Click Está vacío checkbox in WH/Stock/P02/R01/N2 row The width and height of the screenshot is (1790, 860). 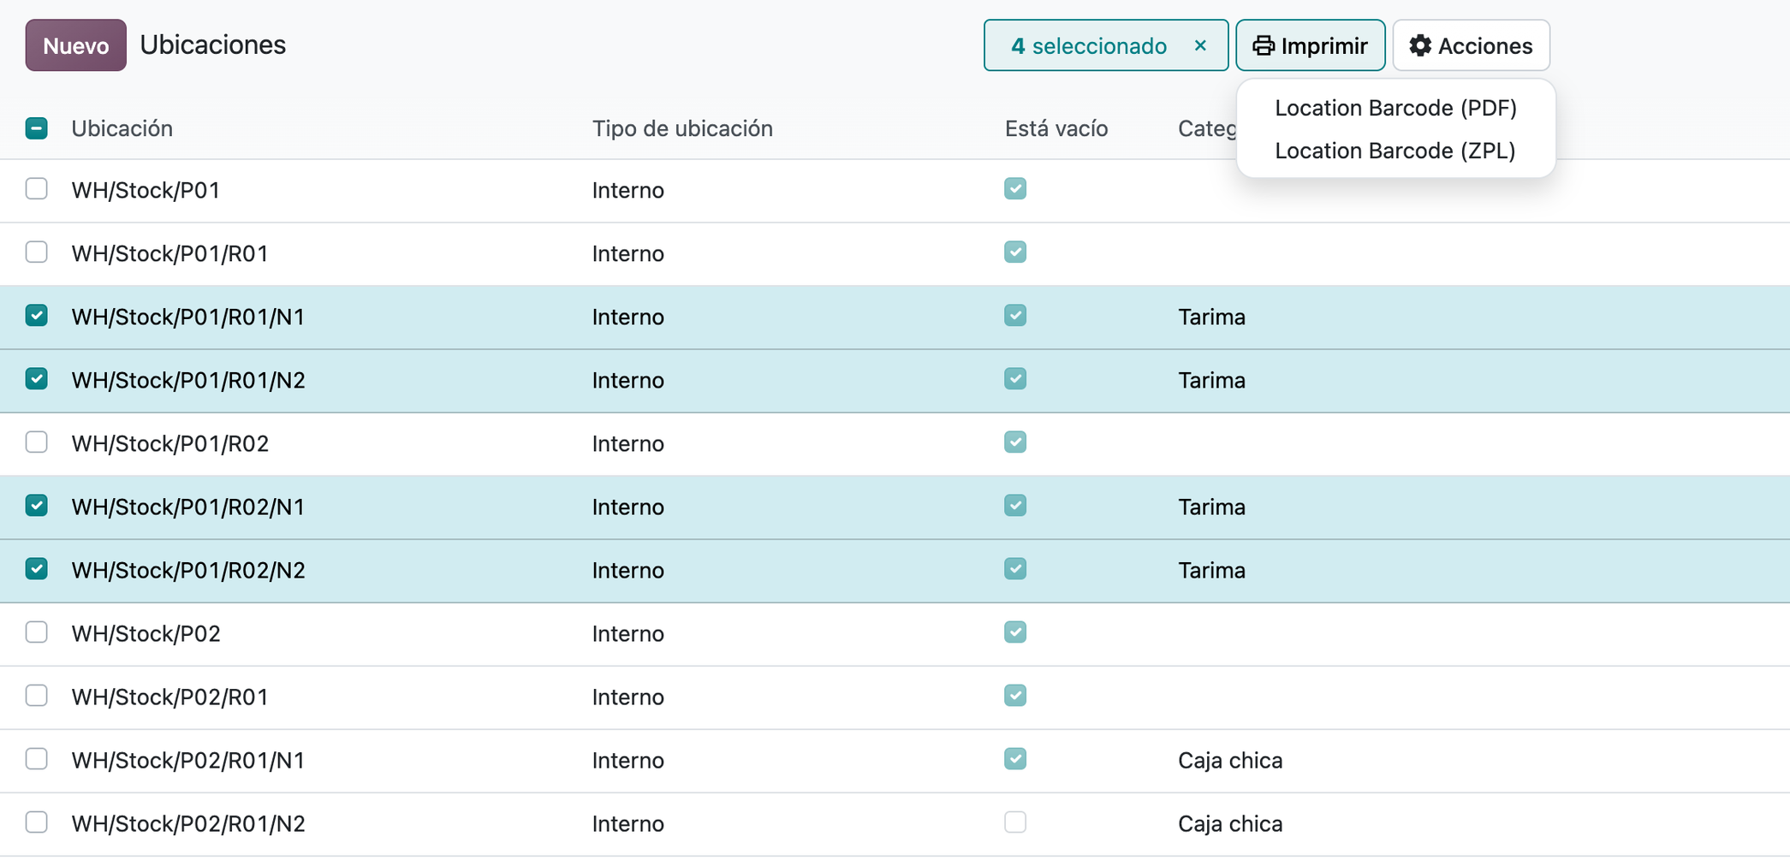click(x=1015, y=821)
